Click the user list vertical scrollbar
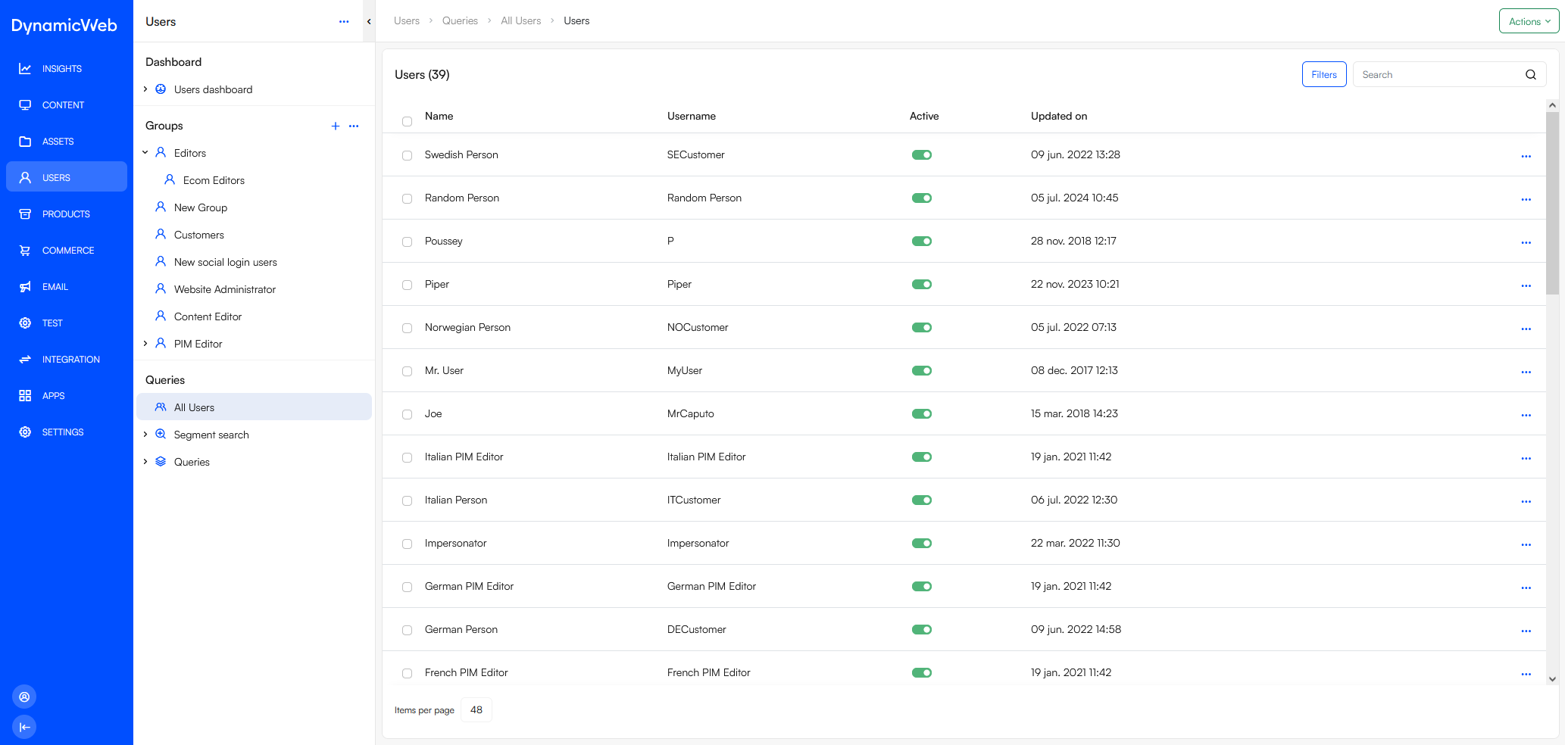The image size is (1565, 745). pyautogui.click(x=1552, y=203)
